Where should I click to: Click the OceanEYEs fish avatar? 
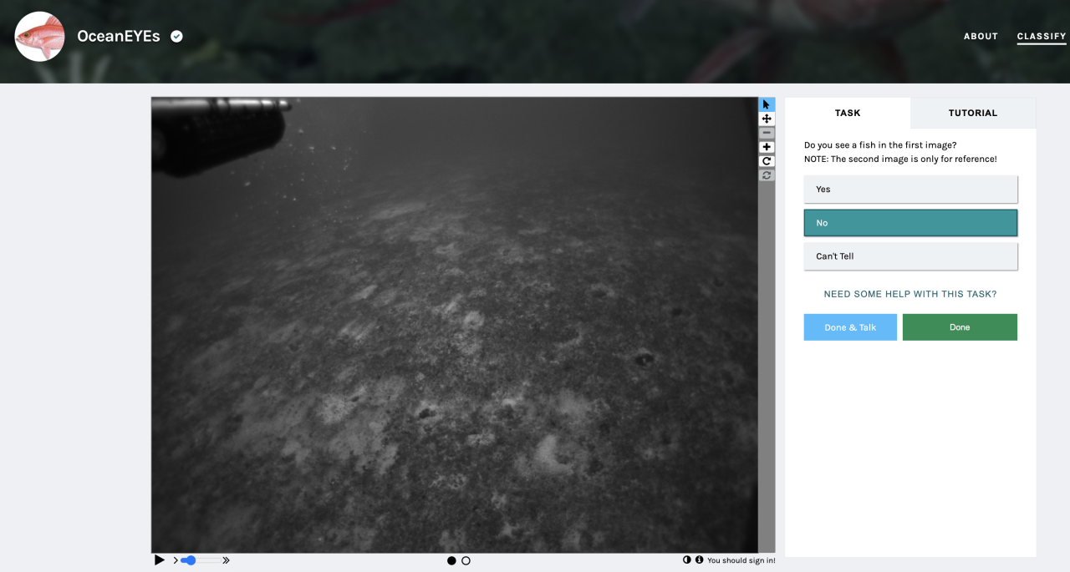click(39, 36)
